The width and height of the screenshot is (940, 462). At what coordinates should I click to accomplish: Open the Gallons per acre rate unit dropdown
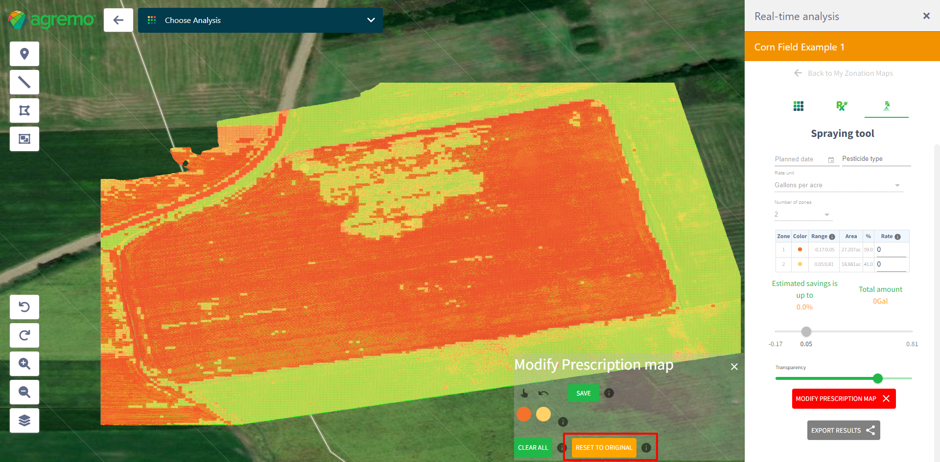[837, 185]
